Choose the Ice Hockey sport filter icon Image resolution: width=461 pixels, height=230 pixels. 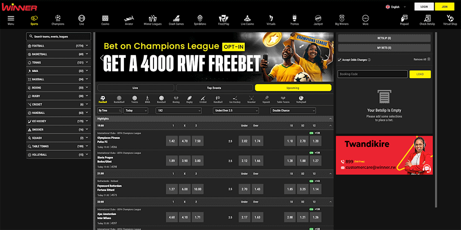[235, 98]
